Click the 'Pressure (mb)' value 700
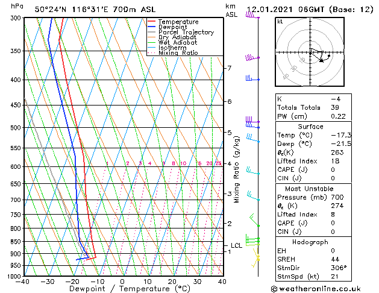Image resolution: width=379 pixels, height=293 pixels. point(337,197)
